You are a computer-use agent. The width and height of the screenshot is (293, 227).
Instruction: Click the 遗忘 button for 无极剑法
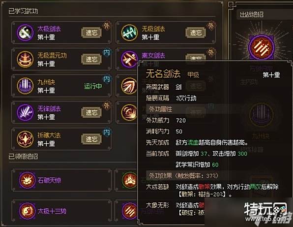(x=196, y=33)
